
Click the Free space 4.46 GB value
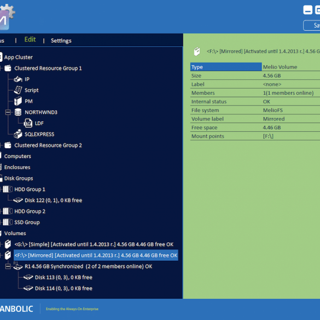click(x=272, y=127)
